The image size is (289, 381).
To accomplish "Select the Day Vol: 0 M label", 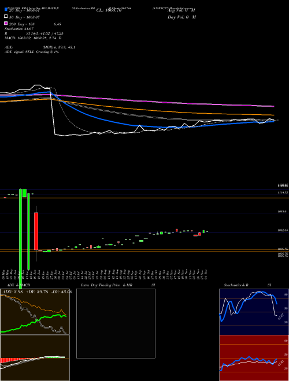I will click(181, 17).
